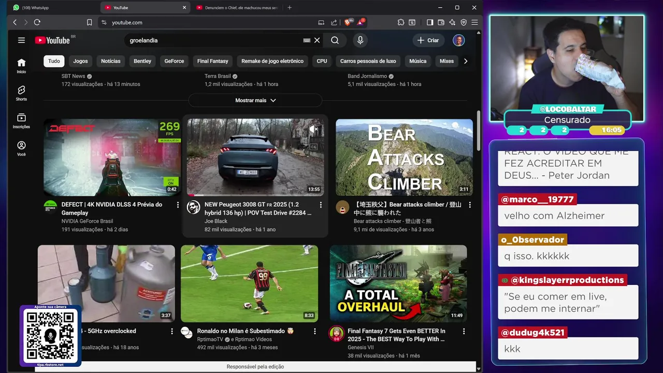663x373 pixels.
Task: Switch to WhatsApp browser tab
Action: click(52, 8)
